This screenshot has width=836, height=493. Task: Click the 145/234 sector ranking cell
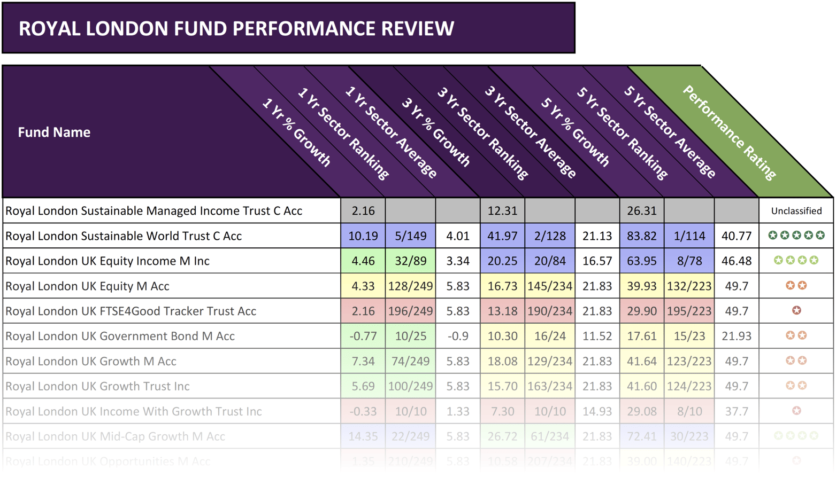[550, 286]
